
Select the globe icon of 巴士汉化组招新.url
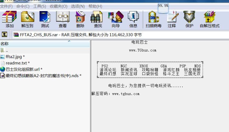point(2,69)
